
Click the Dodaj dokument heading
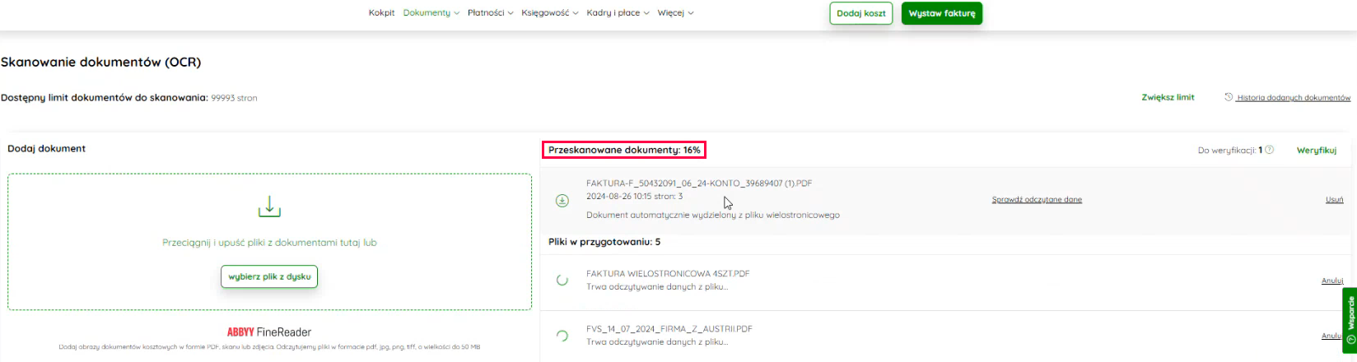click(47, 149)
